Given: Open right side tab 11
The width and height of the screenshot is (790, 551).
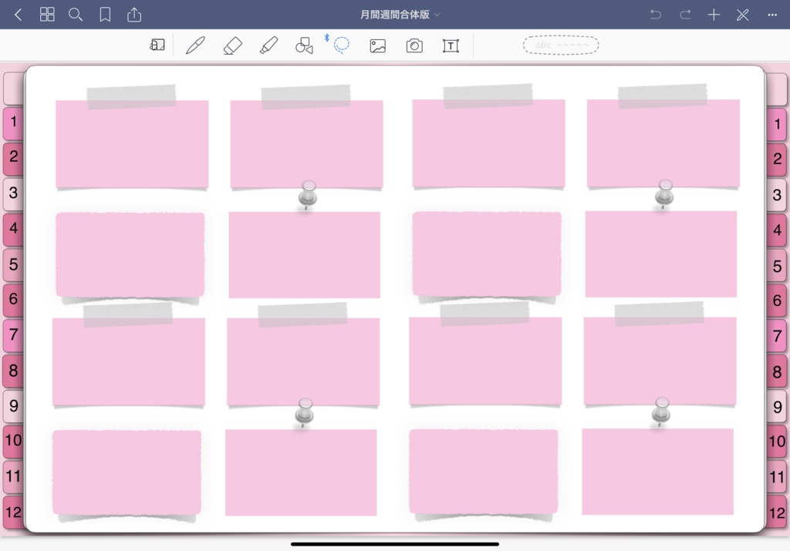Looking at the screenshot, I should tap(777, 478).
